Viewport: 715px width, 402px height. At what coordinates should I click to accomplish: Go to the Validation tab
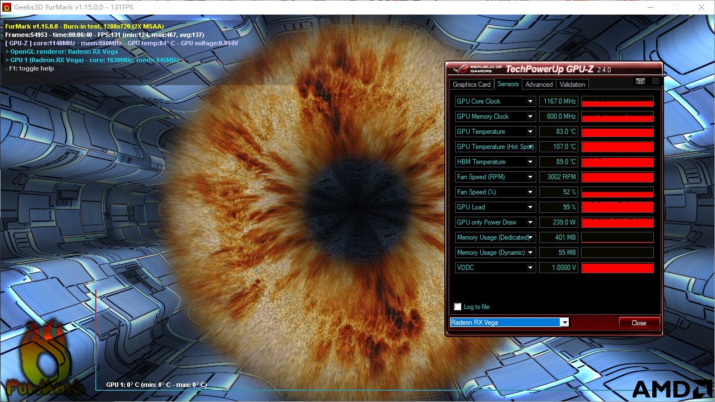pos(572,85)
